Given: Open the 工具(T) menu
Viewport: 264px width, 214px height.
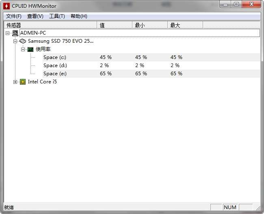Looking at the screenshot, I should [57, 16].
